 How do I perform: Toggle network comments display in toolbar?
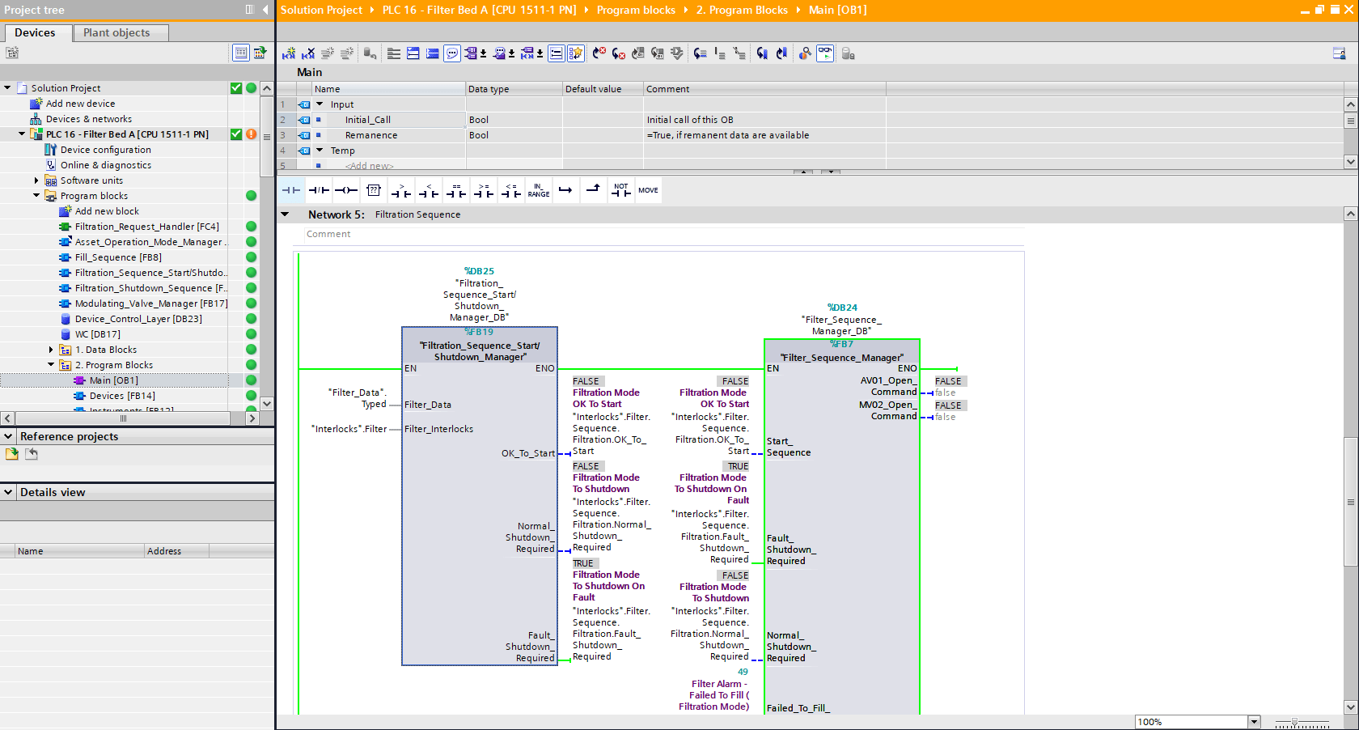(x=452, y=53)
